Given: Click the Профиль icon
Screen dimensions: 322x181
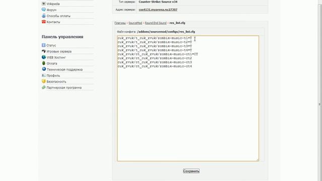Looking at the screenshot, I should [44, 75].
